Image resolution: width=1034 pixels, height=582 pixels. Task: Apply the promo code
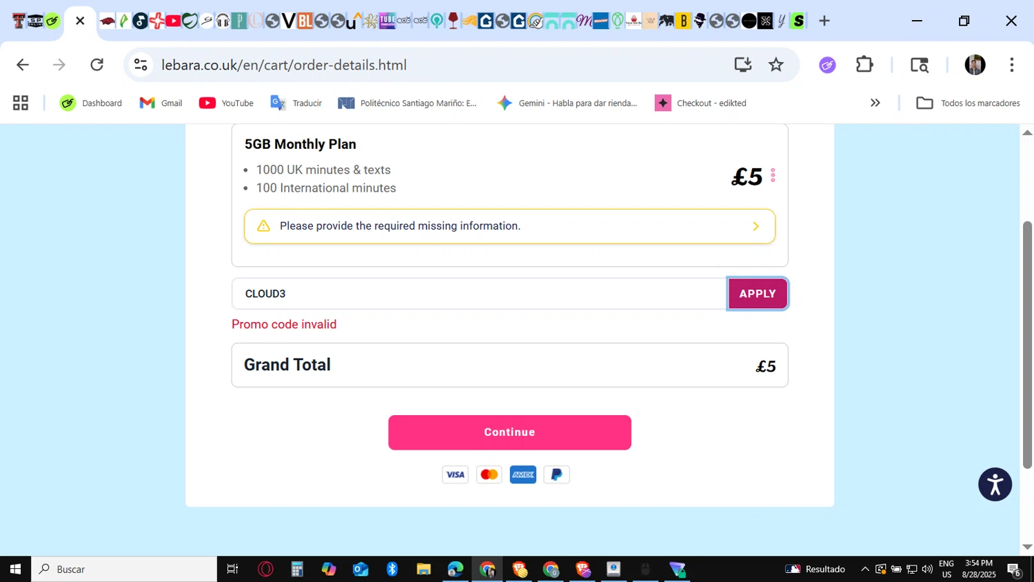pos(758,294)
